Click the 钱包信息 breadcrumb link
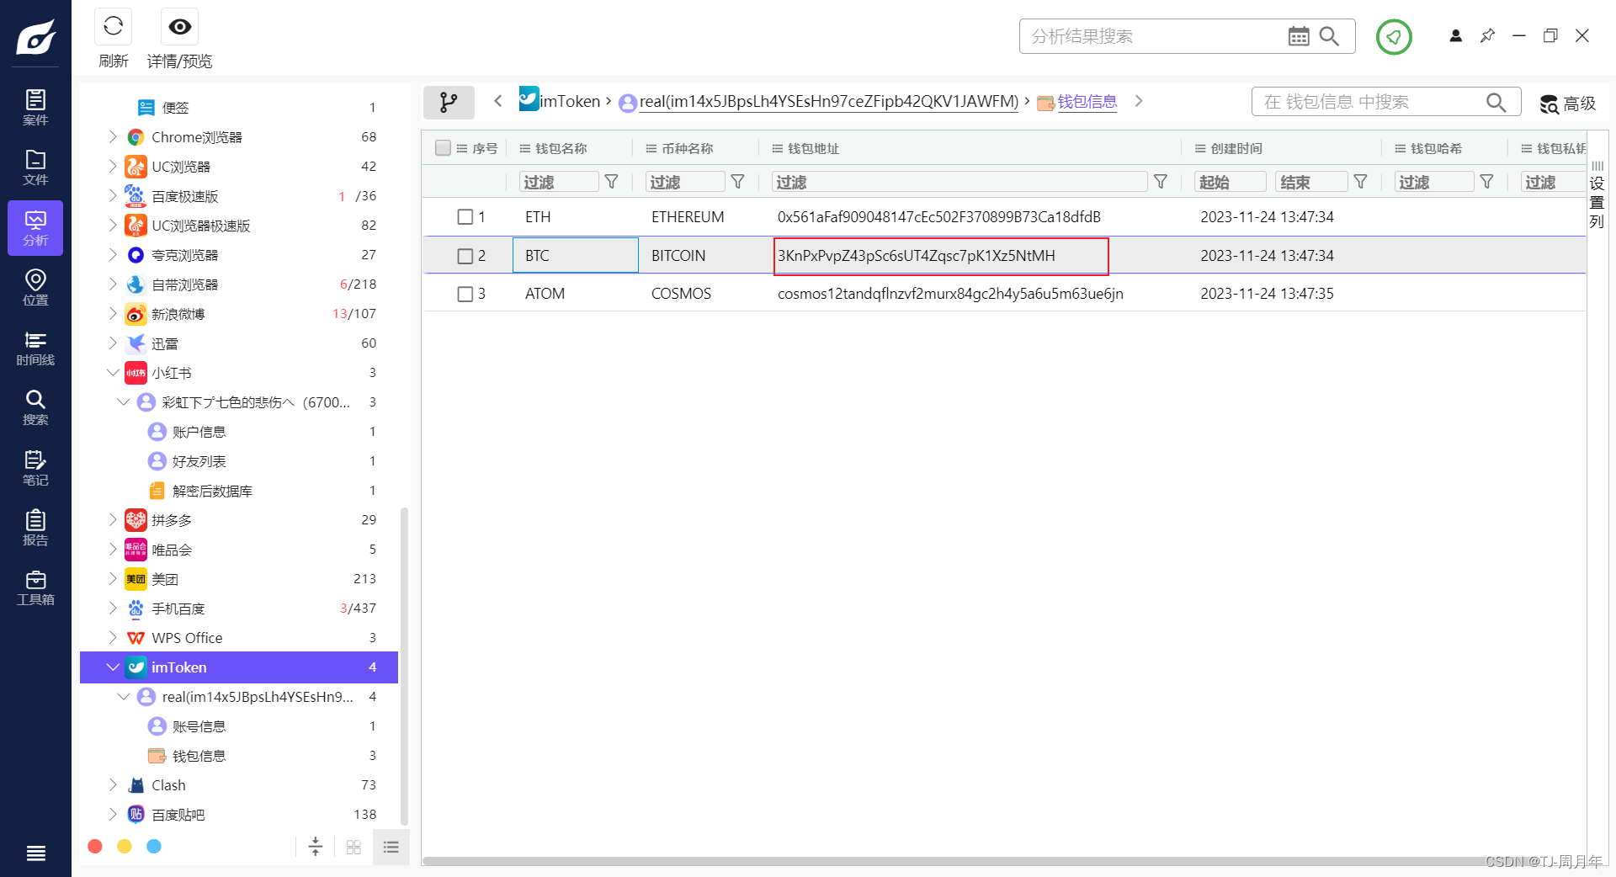The image size is (1616, 877). tap(1087, 102)
